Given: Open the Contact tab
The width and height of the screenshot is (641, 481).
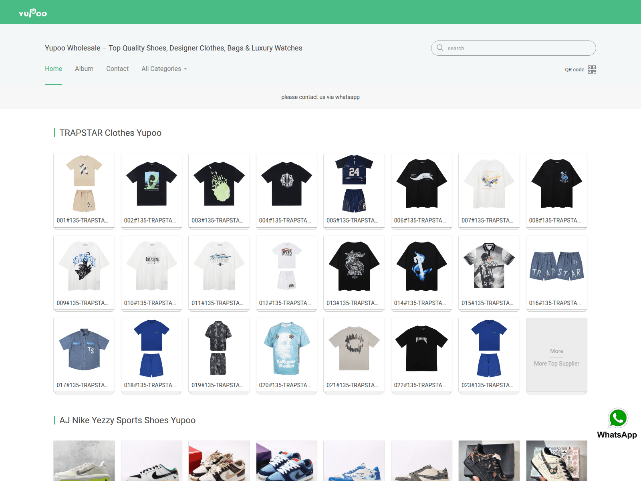Looking at the screenshot, I should 117,69.
